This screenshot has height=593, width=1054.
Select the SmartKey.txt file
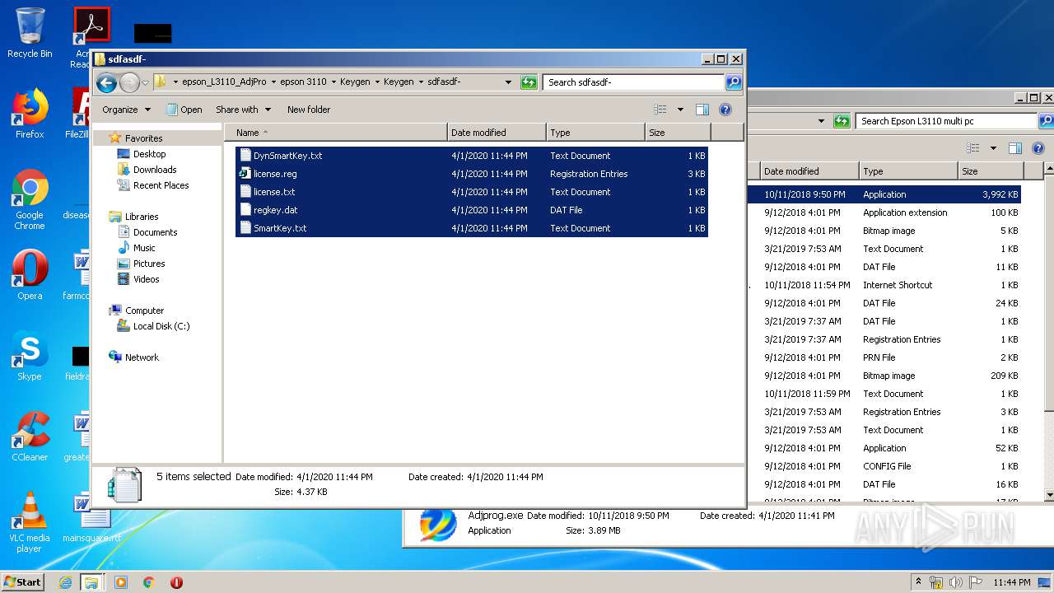click(471, 228)
